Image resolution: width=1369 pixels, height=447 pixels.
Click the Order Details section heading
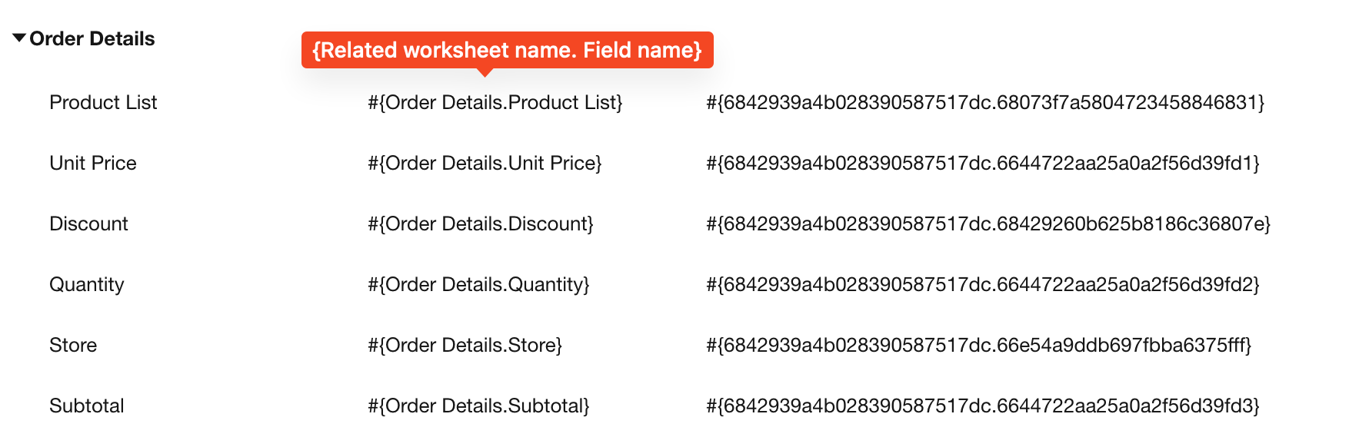click(92, 38)
